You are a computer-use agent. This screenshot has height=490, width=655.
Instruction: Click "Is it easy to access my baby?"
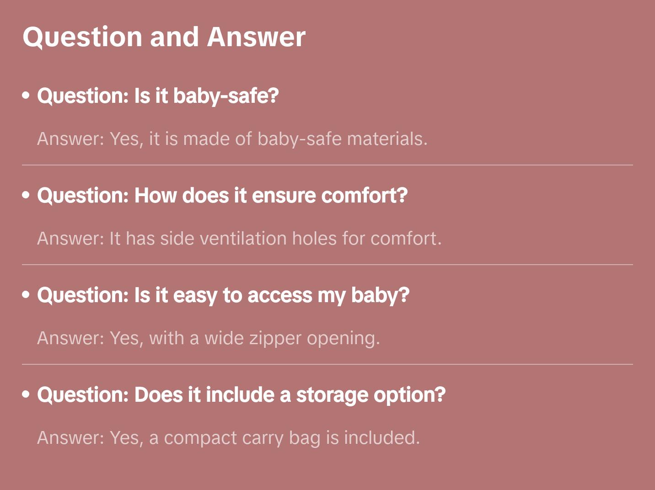(223, 295)
